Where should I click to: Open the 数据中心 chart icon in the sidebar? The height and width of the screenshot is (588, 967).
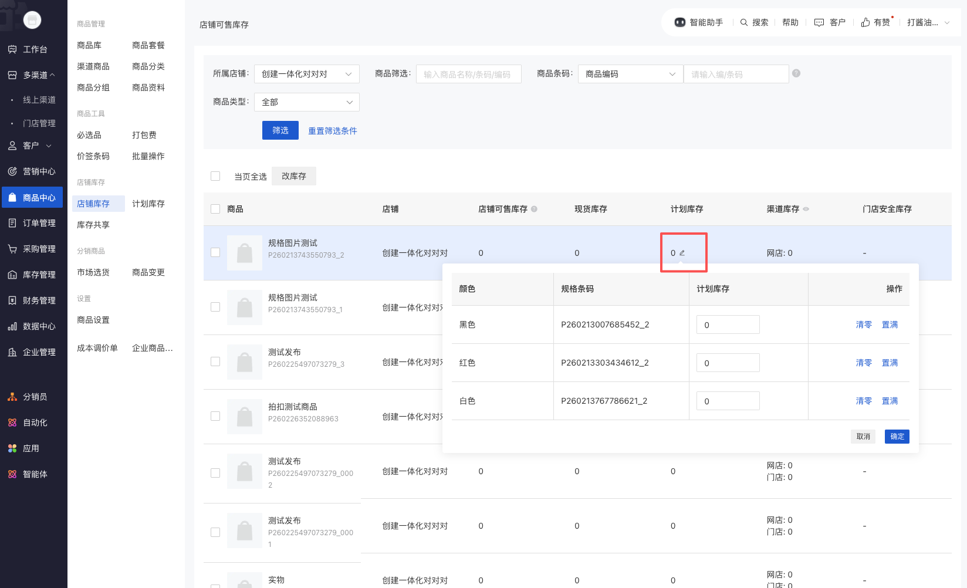pyautogui.click(x=12, y=326)
